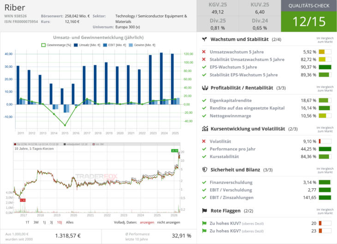Click the Umsatzwachstum 5 Jahre market comparison bar
The height and width of the screenshot is (244, 337).
[325, 52]
